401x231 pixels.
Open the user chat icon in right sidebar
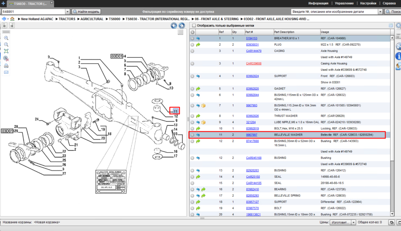(x=398, y=66)
